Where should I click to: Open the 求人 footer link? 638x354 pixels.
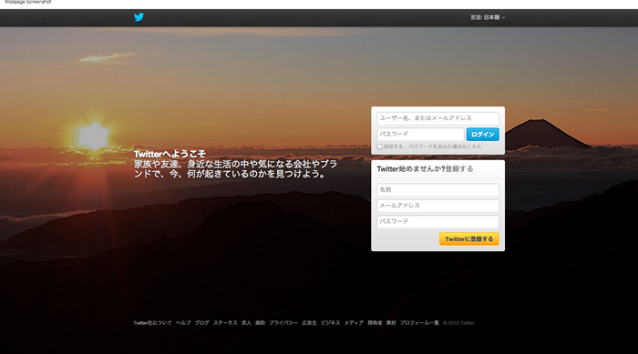[x=246, y=323]
